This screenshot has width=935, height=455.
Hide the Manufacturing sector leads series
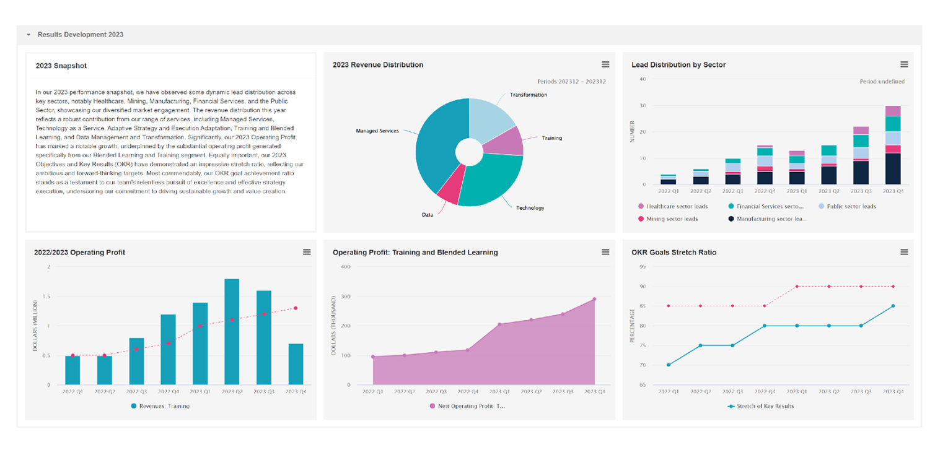[x=768, y=219]
